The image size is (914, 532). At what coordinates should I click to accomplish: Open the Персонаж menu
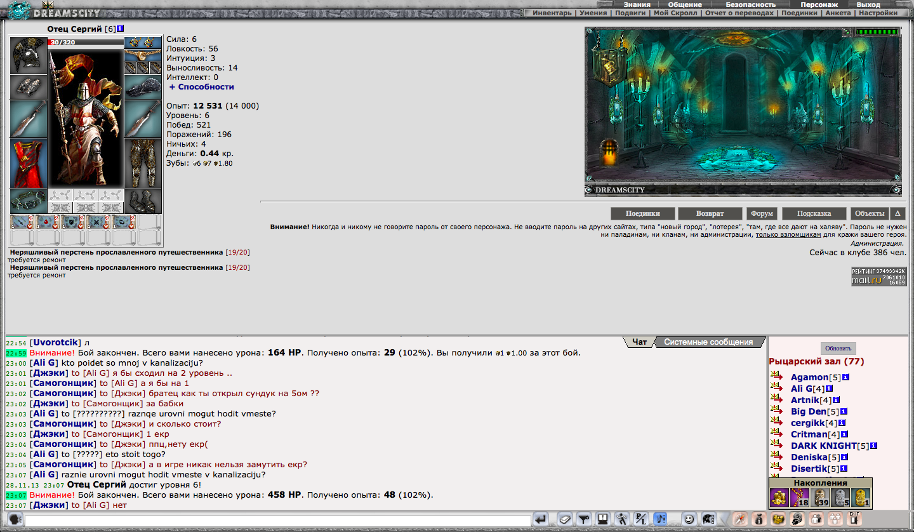tap(819, 4)
